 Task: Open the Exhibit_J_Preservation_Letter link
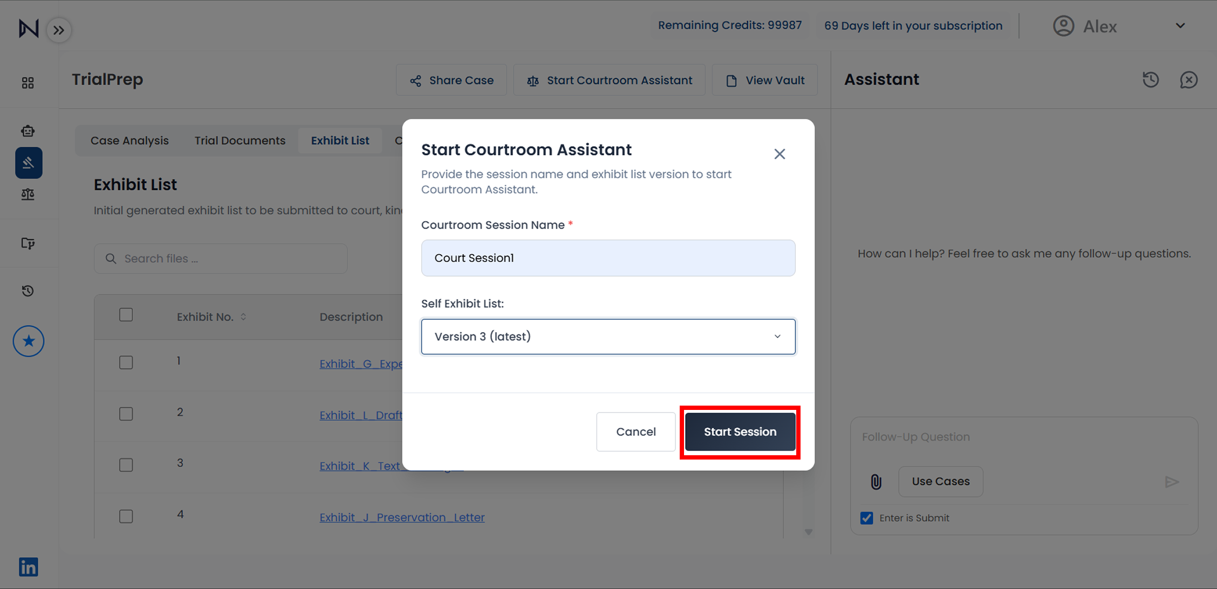[x=401, y=517]
